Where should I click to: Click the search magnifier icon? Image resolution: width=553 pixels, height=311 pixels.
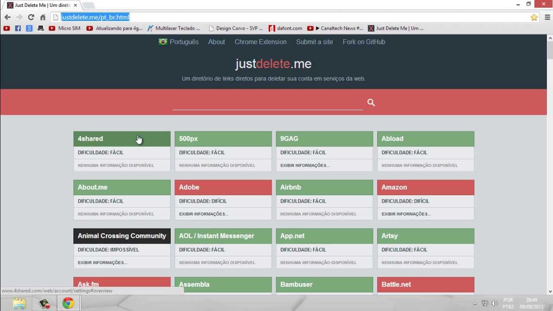[x=371, y=102]
